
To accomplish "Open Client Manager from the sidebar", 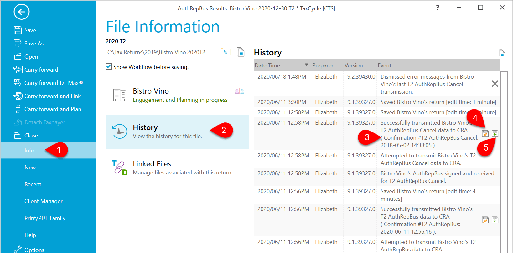I will pyautogui.click(x=44, y=201).
